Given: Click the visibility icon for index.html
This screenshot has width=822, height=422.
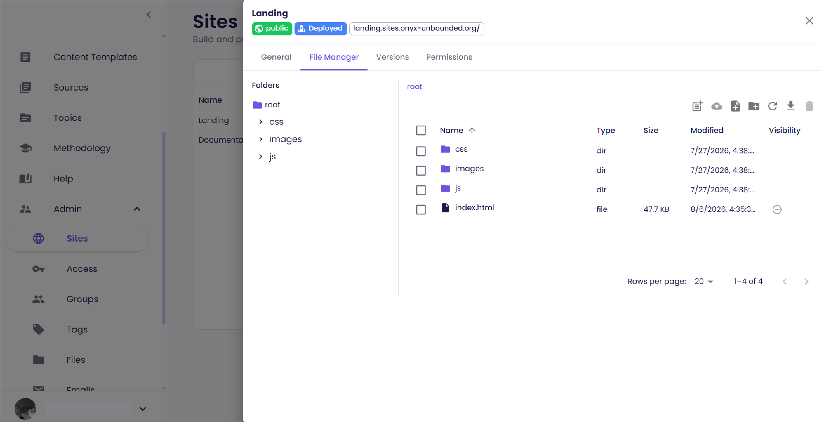Looking at the screenshot, I should [777, 209].
